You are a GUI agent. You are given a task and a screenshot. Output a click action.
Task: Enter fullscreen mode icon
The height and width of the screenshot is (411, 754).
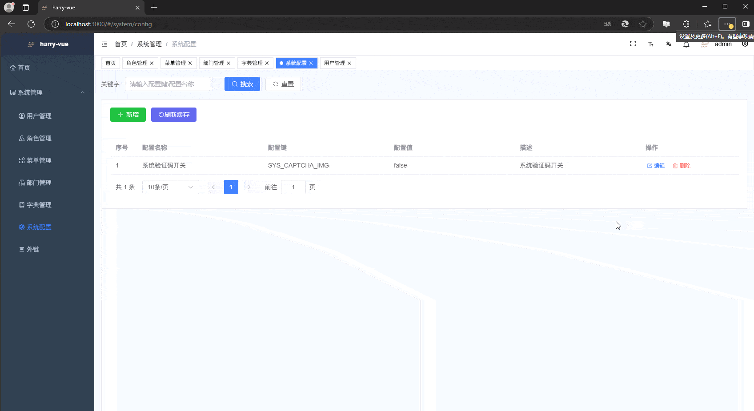tap(633, 44)
